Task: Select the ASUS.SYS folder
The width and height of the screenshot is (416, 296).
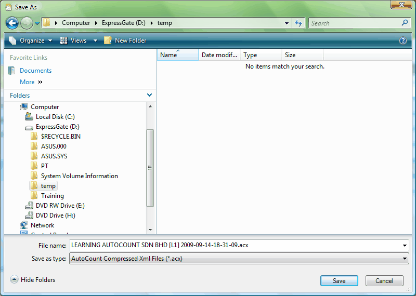Action: 54,156
